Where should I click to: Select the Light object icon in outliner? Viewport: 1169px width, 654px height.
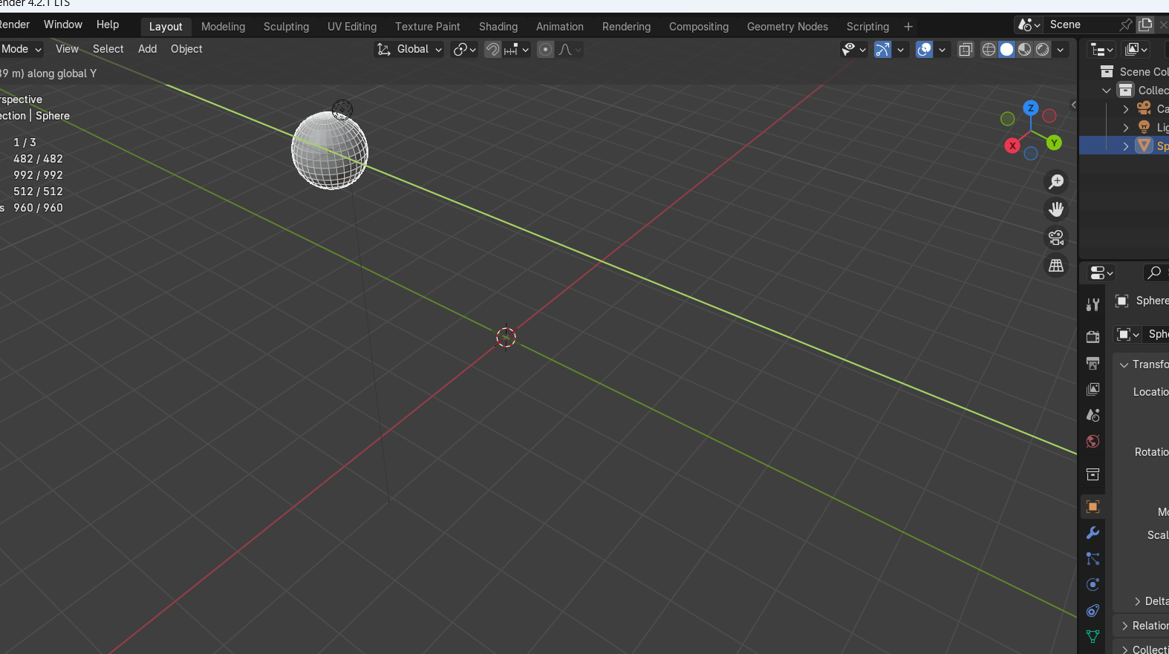pyautogui.click(x=1144, y=127)
